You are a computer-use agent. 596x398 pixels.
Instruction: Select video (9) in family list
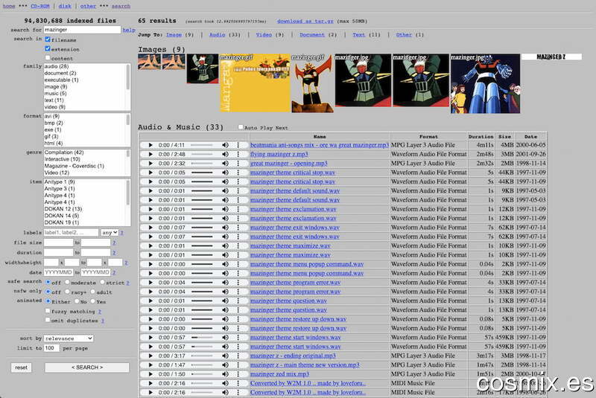55,106
